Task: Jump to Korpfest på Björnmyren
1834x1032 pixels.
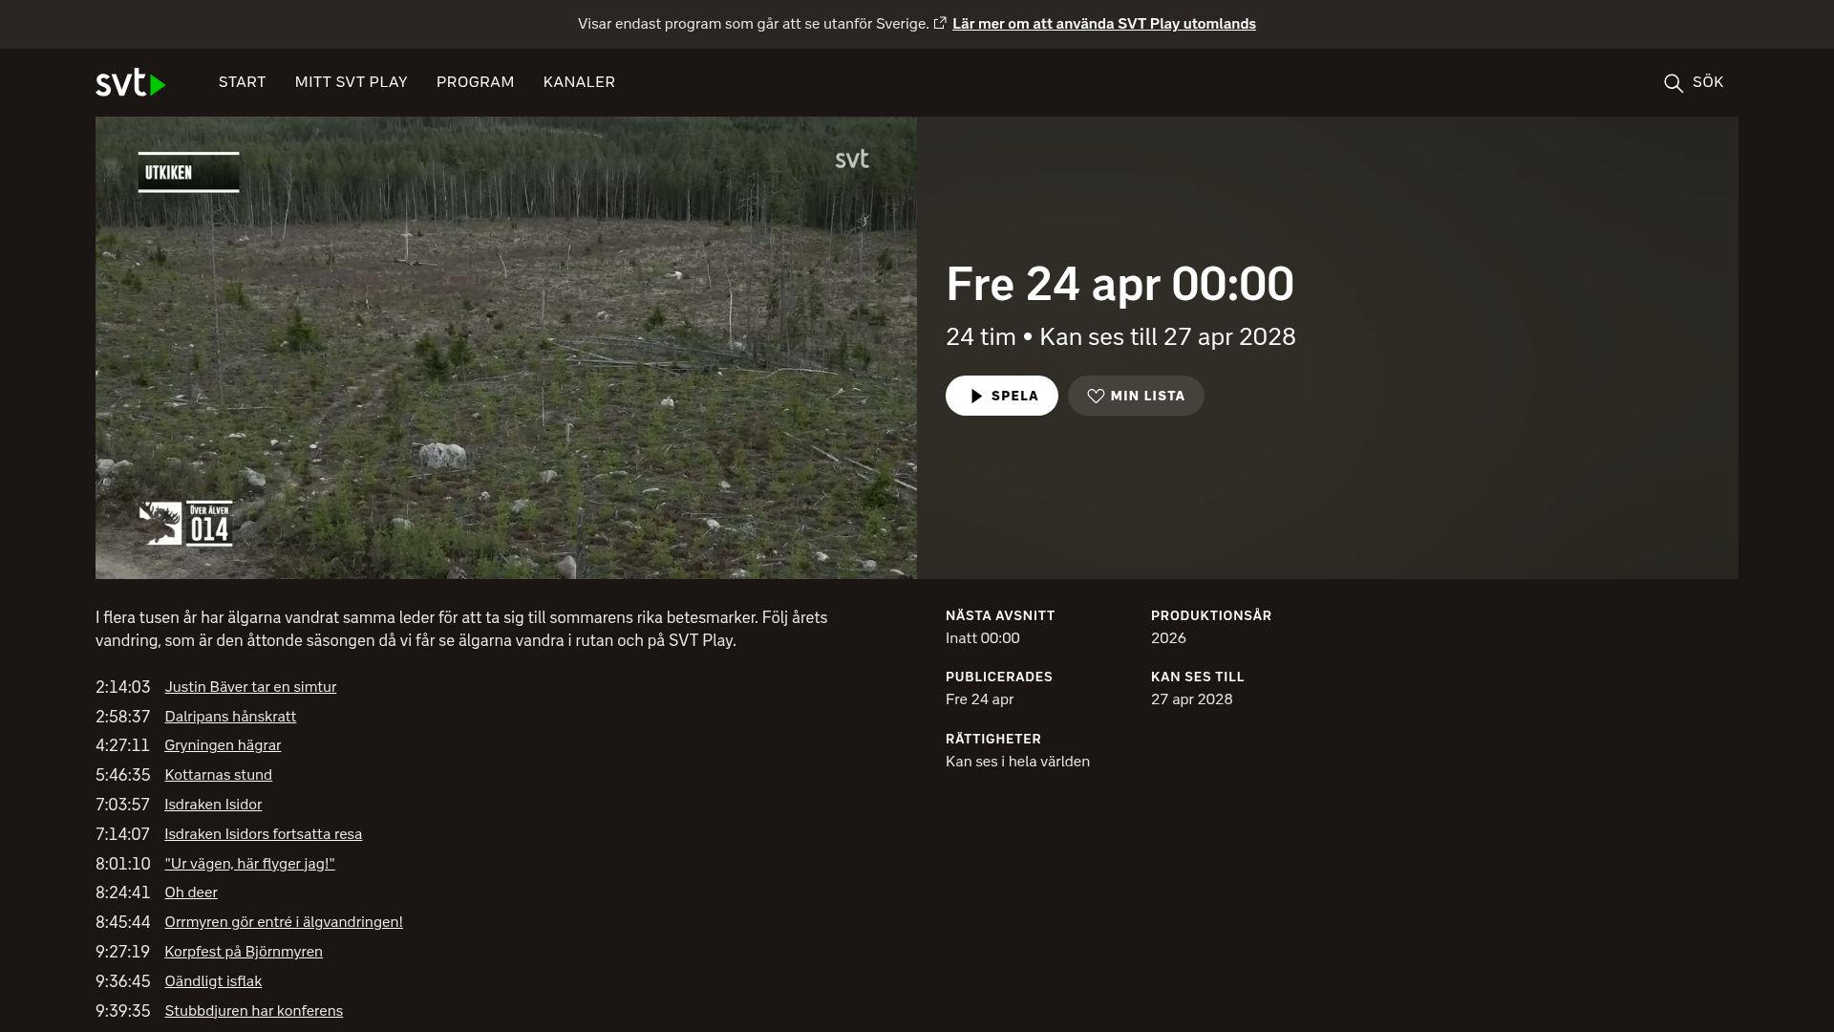Action: coord(244,952)
